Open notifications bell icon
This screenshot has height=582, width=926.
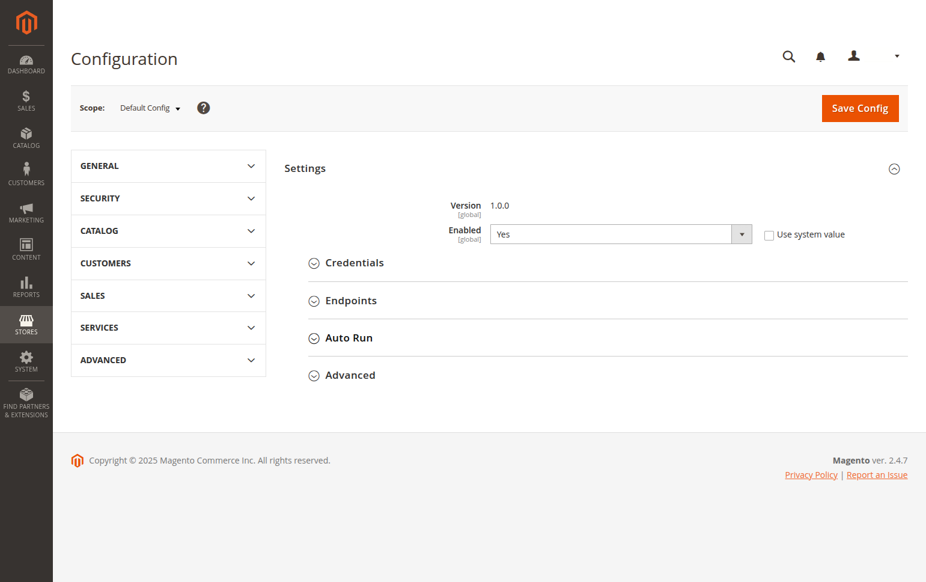tap(820, 57)
